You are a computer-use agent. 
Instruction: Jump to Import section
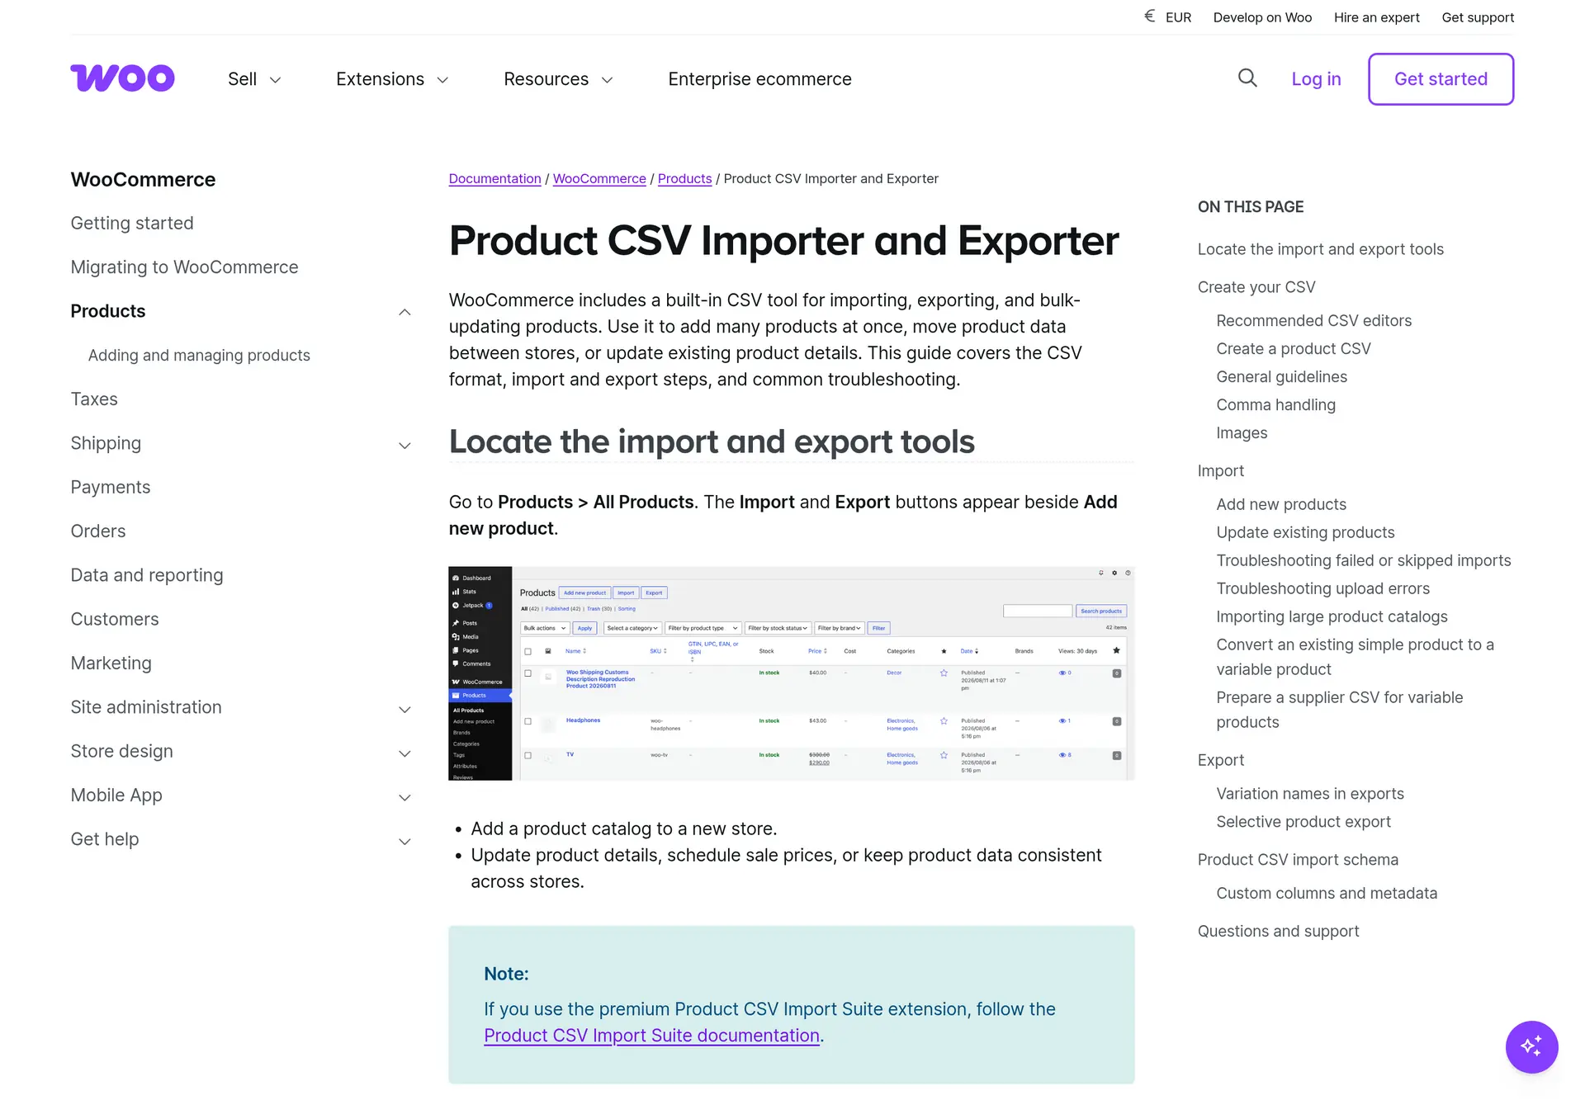[x=1220, y=470]
